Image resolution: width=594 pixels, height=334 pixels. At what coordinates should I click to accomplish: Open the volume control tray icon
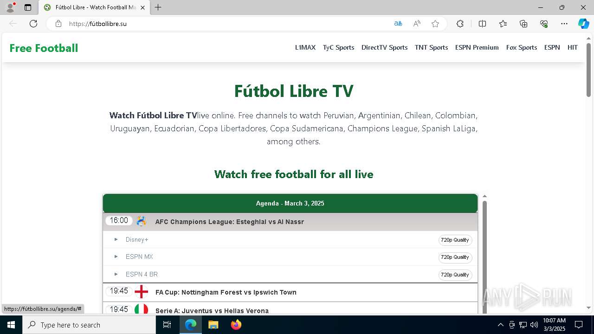click(534, 325)
